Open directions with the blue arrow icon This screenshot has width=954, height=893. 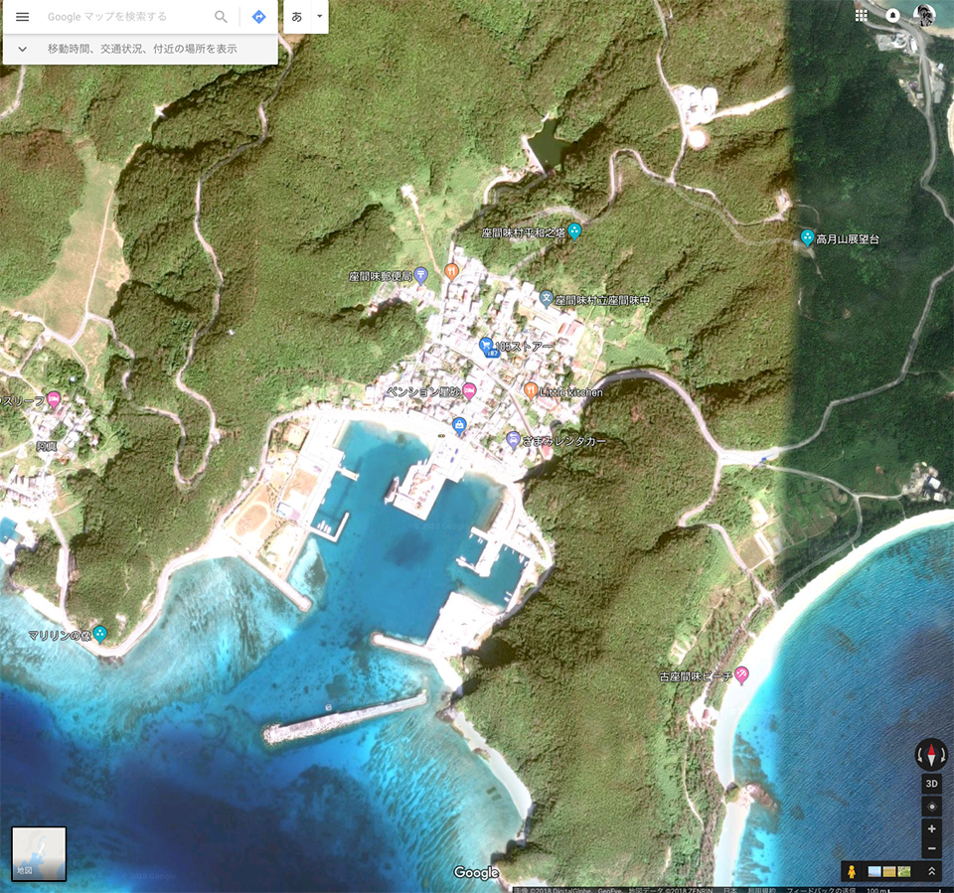pyautogui.click(x=259, y=17)
